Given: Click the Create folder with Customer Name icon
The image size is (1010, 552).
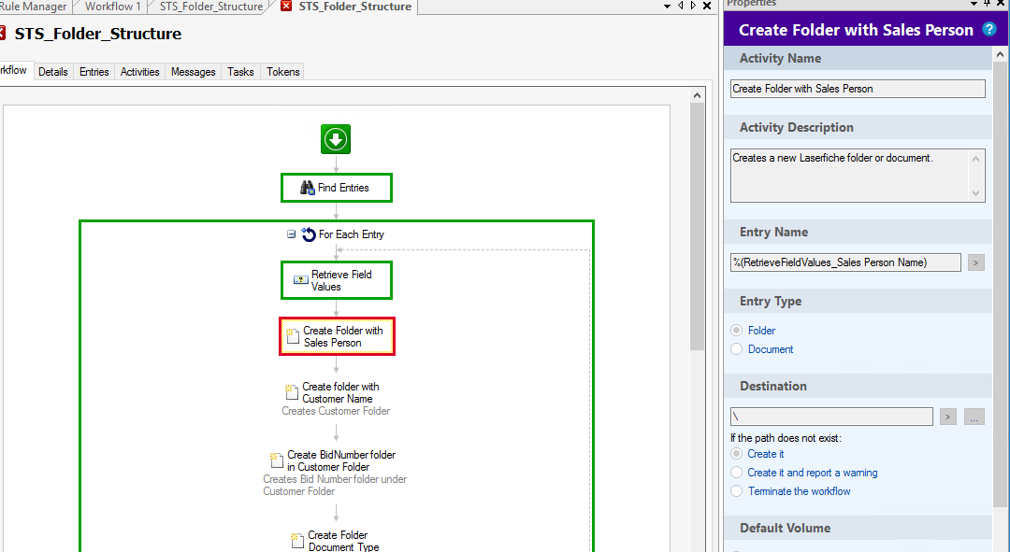Looking at the screenshot, I should (x=292, y=392).
